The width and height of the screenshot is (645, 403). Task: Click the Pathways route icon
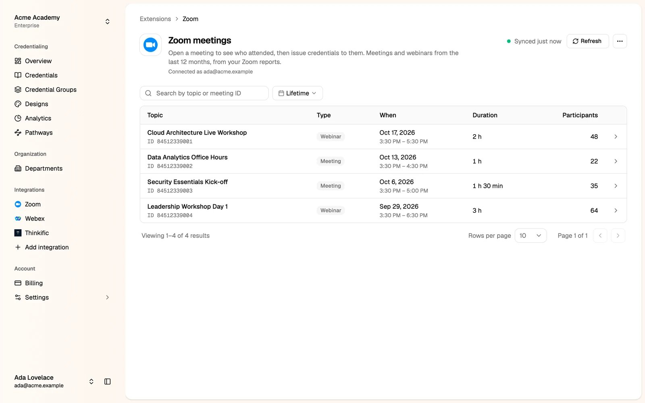pyautogui.click(x=18, y=133)
